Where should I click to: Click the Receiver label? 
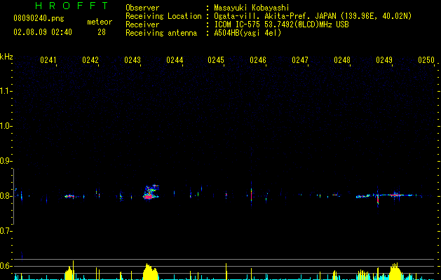142,24
